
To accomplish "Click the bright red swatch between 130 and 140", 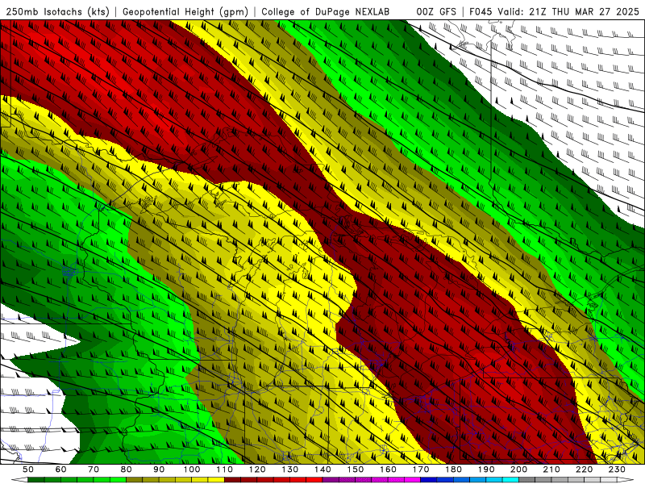I will pyautogui.click(x=314, y=480).
